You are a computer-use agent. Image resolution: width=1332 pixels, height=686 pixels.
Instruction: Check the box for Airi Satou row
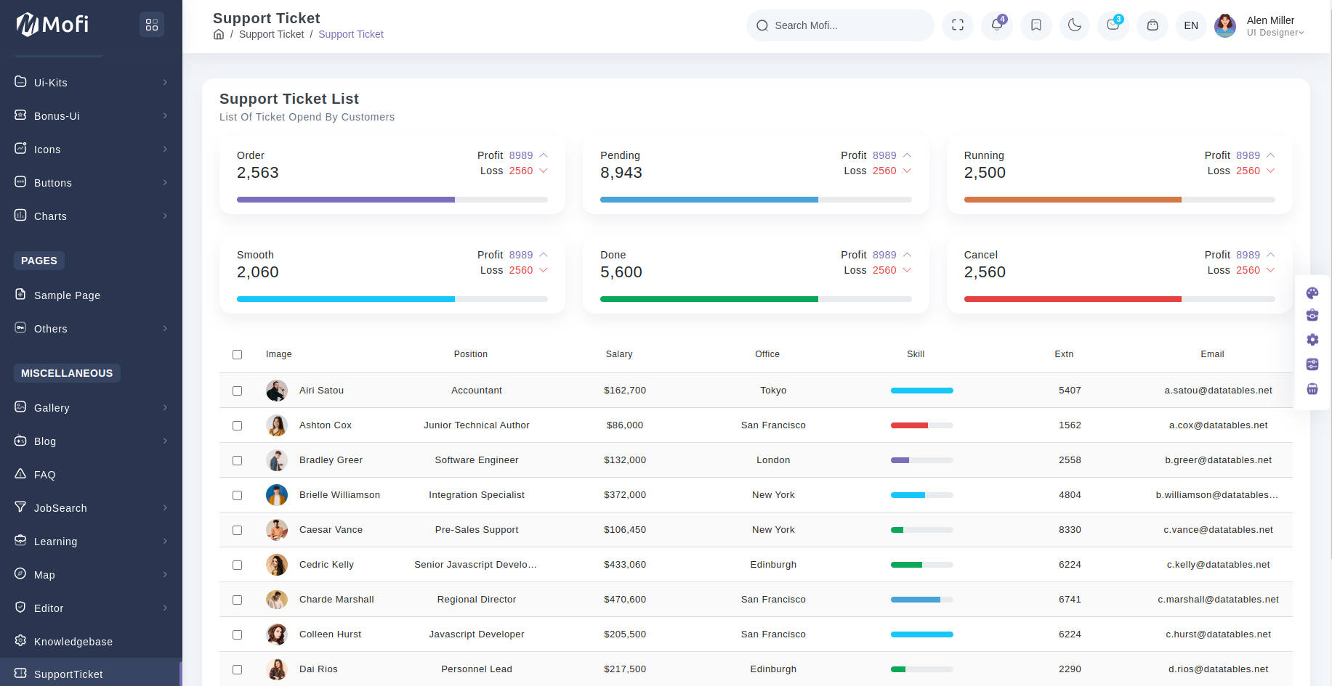[x=237, y=391]
